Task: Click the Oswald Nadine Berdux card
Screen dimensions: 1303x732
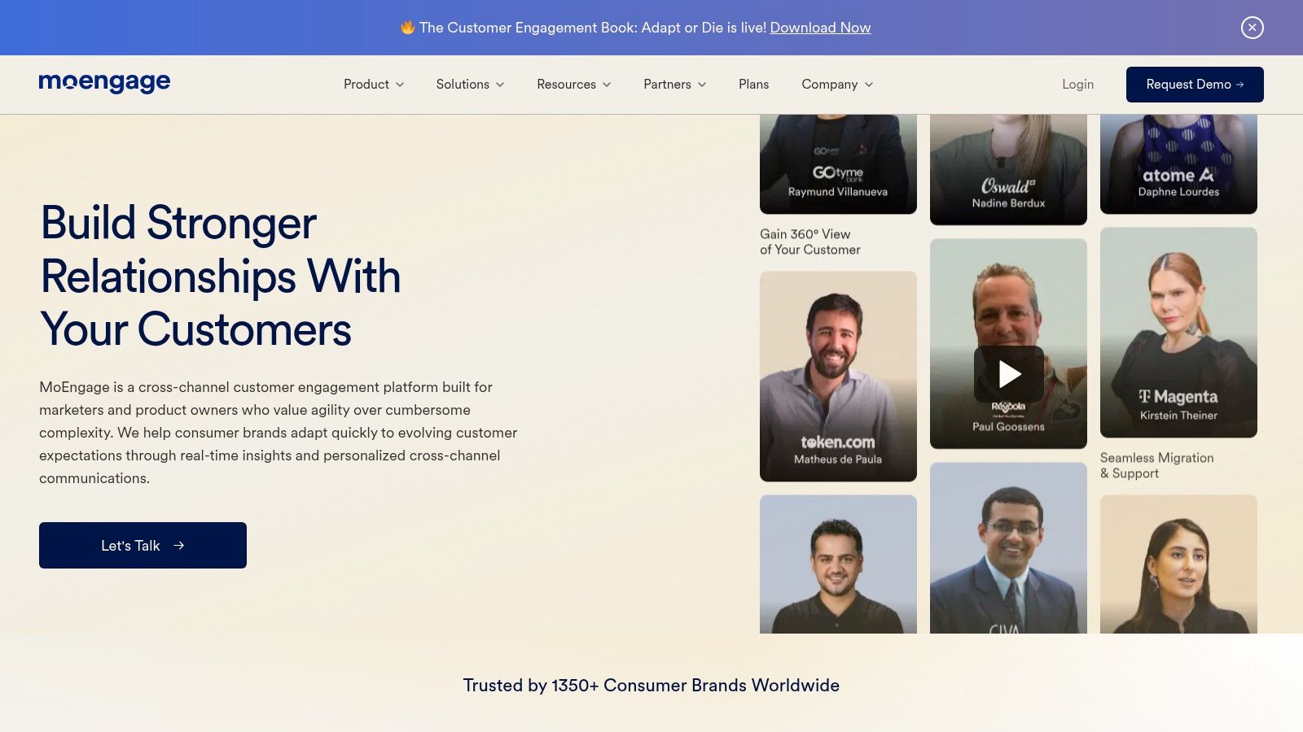Action: click(1008, 170)
